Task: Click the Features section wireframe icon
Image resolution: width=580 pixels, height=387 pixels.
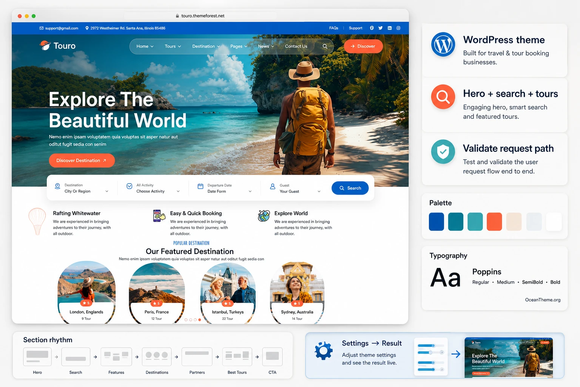Action: pyautogui.click(x=116, y=357)
